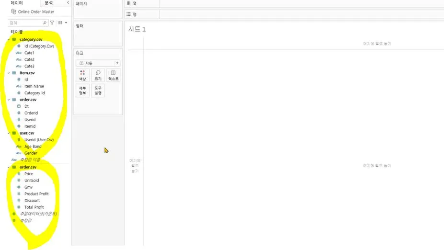
Task: Open the field filter funnel icon
Action: (52, 23)
